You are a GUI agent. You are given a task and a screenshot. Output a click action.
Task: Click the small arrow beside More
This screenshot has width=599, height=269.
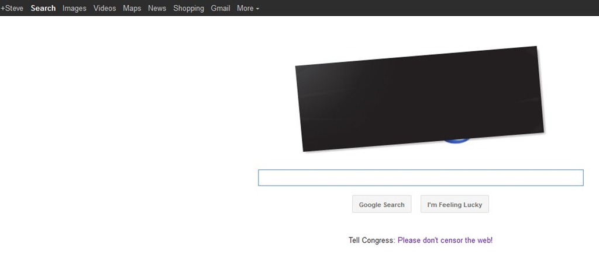pos(258,9)
